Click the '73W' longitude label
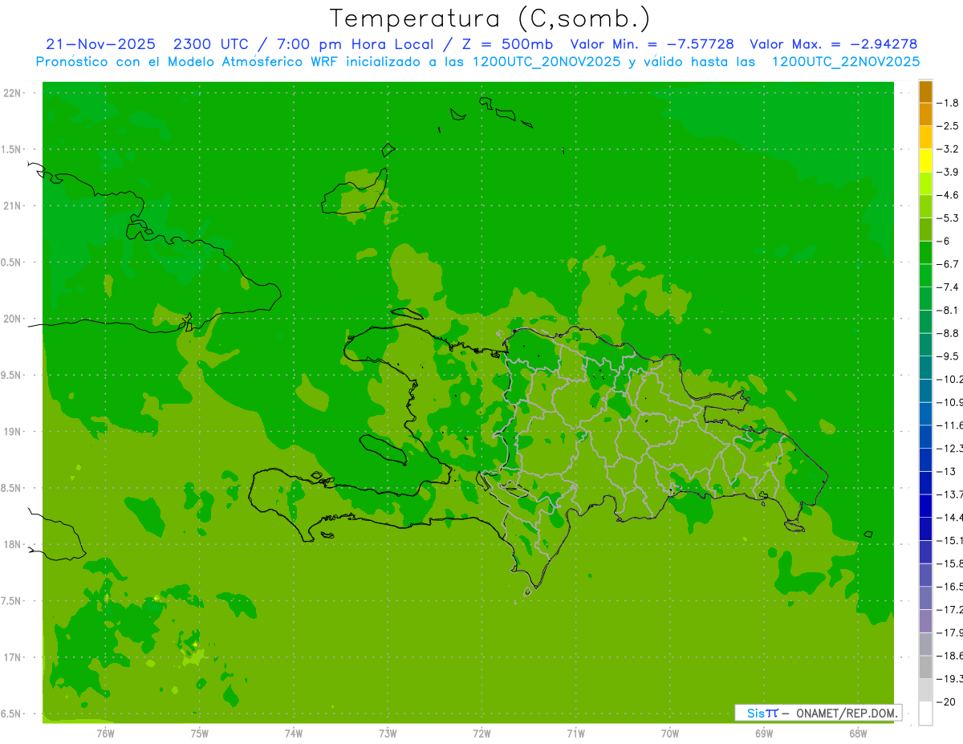This screenshot has width=963, height=744. 388,734
